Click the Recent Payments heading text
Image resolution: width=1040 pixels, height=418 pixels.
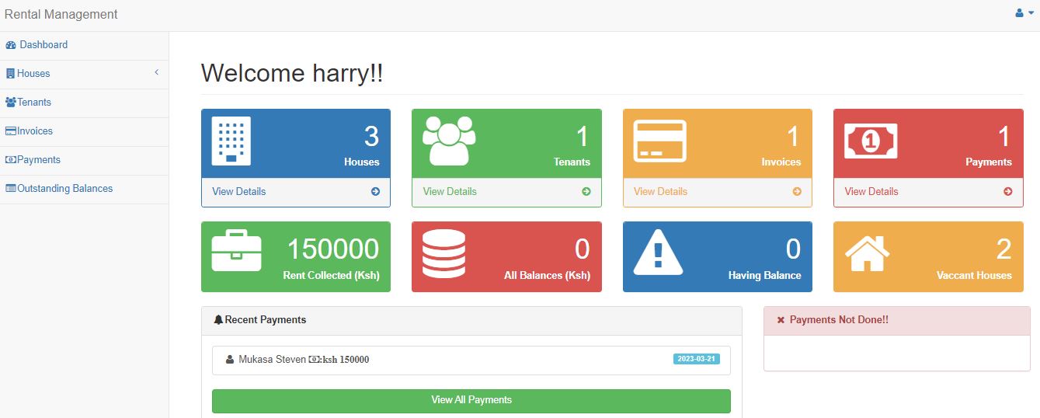[x=266, y=320]
